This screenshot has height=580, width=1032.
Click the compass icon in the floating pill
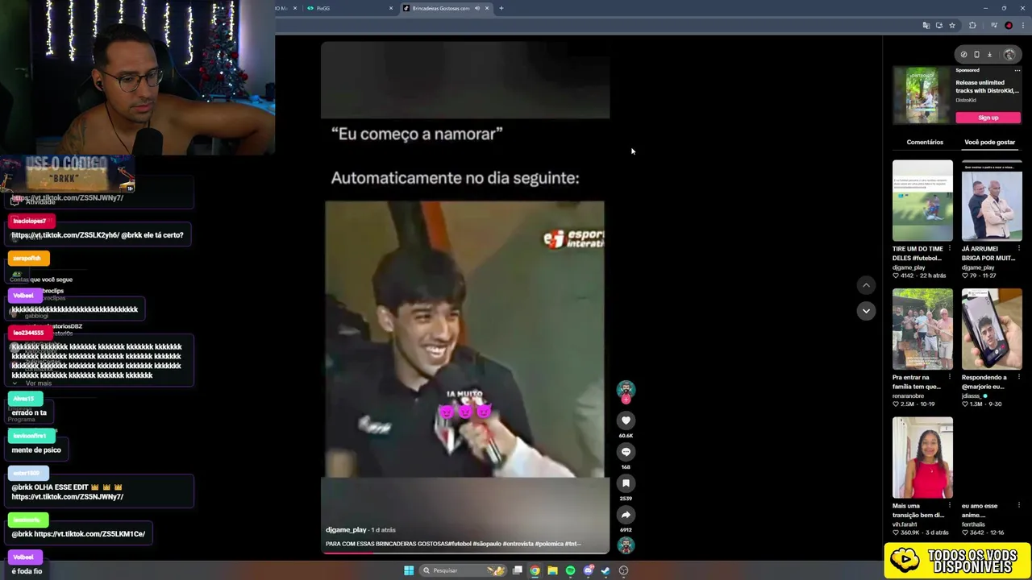click(963, 55)
